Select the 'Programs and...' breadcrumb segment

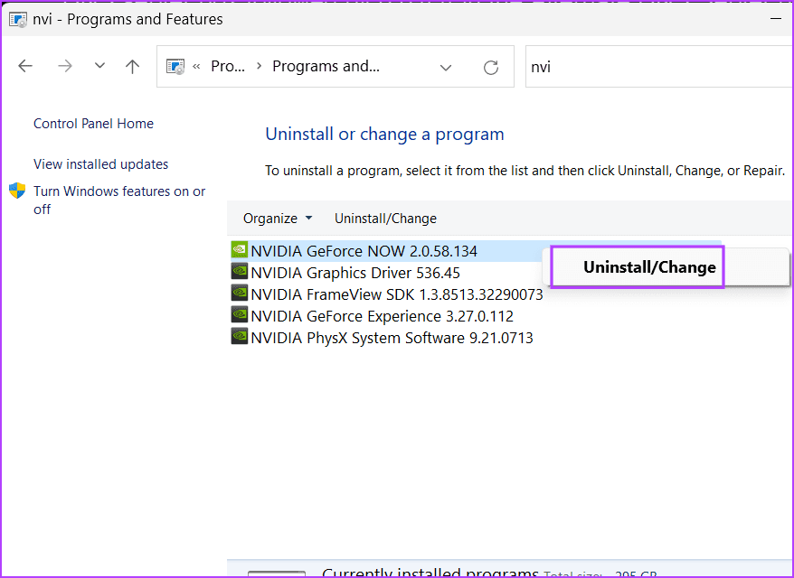pyautogui.click(x=326, y=66)
